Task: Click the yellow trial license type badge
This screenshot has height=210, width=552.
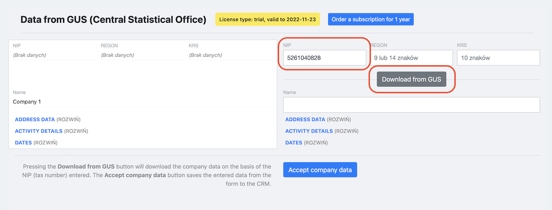Action: 267,19
